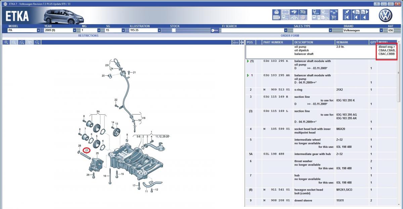Go to previous illustration page icon
The height and width of the screenshot is (209, 403).
pyautogui.click(x=356, y=12)
